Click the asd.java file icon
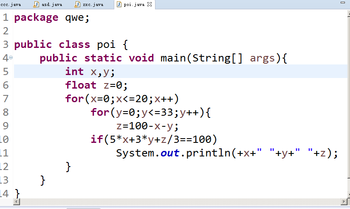350x209 pixels. coord(36,5)
